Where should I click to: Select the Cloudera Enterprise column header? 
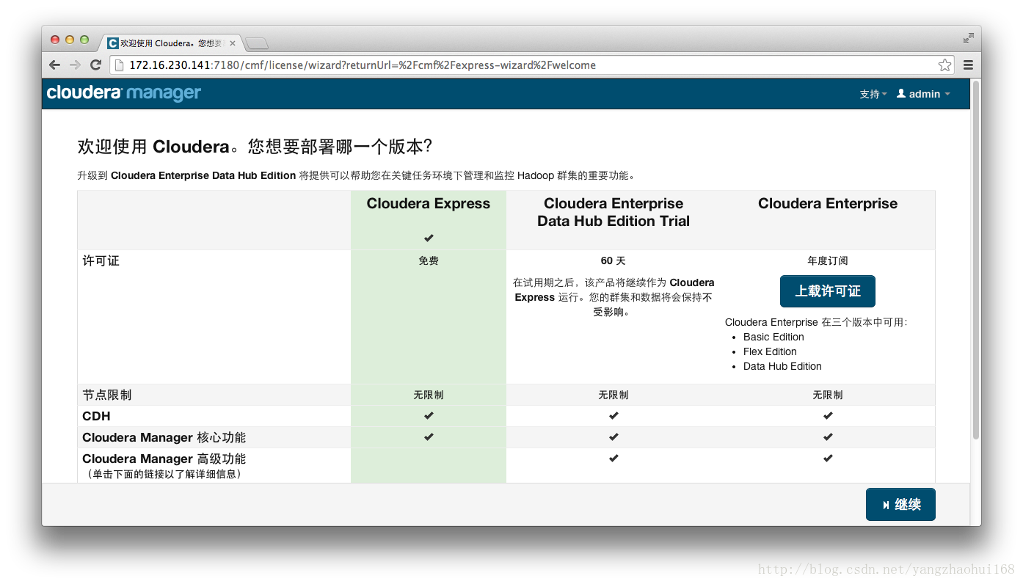click(828, 204)
